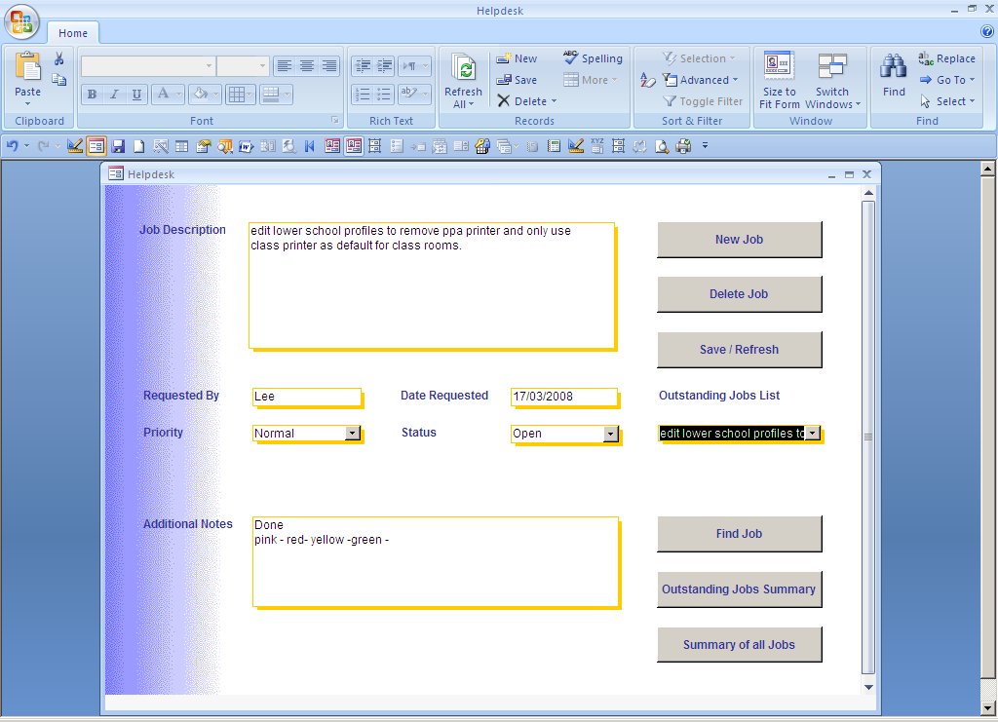Toggle align text left
998x722 pixels.
285,66
